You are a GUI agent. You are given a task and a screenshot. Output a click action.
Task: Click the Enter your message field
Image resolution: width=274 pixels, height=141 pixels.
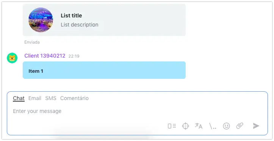[137, 111]
